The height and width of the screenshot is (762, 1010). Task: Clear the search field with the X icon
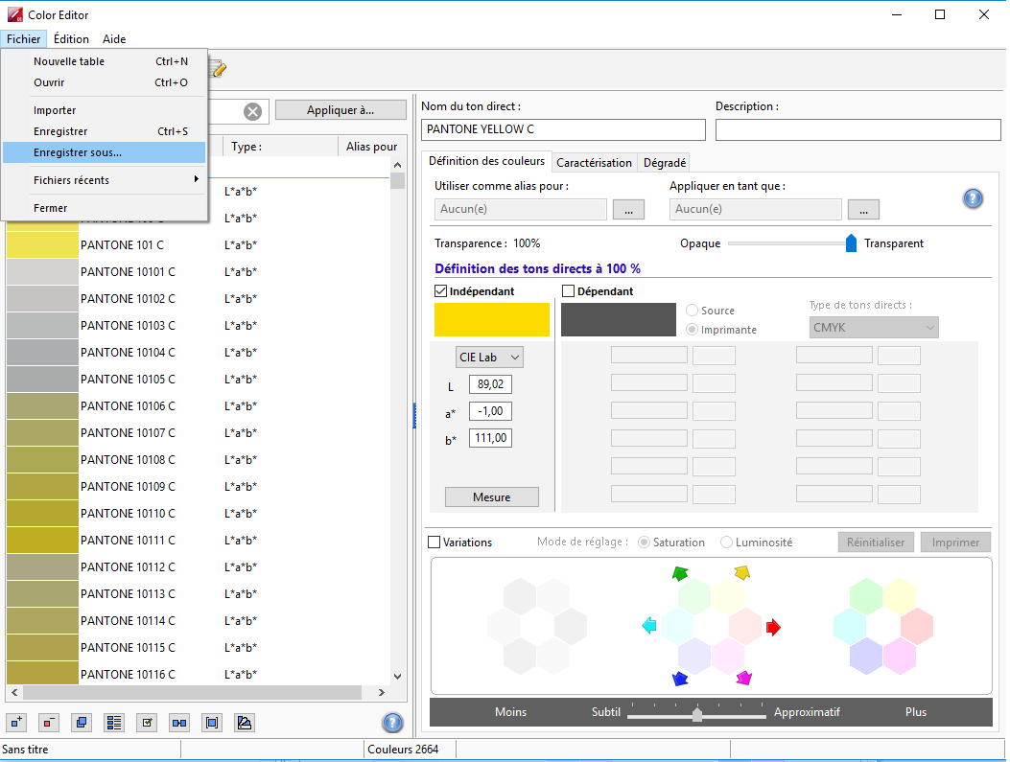[x=252, y=111]
